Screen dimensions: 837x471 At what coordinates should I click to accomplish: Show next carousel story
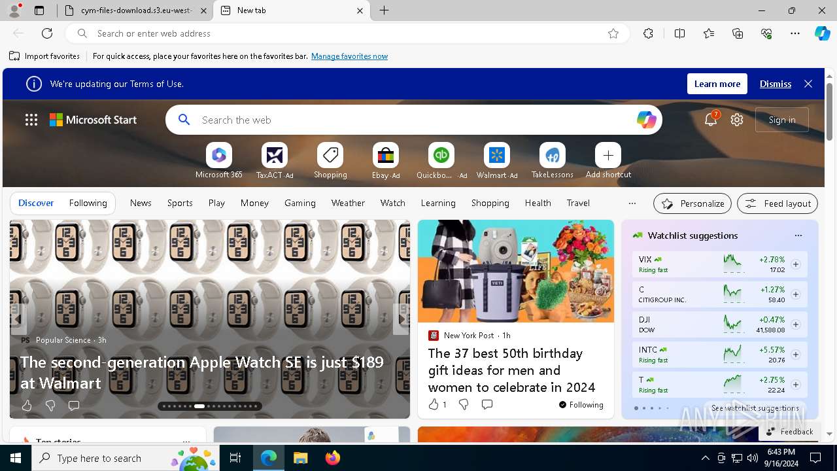pyautogui.click(x=401, y=319)
